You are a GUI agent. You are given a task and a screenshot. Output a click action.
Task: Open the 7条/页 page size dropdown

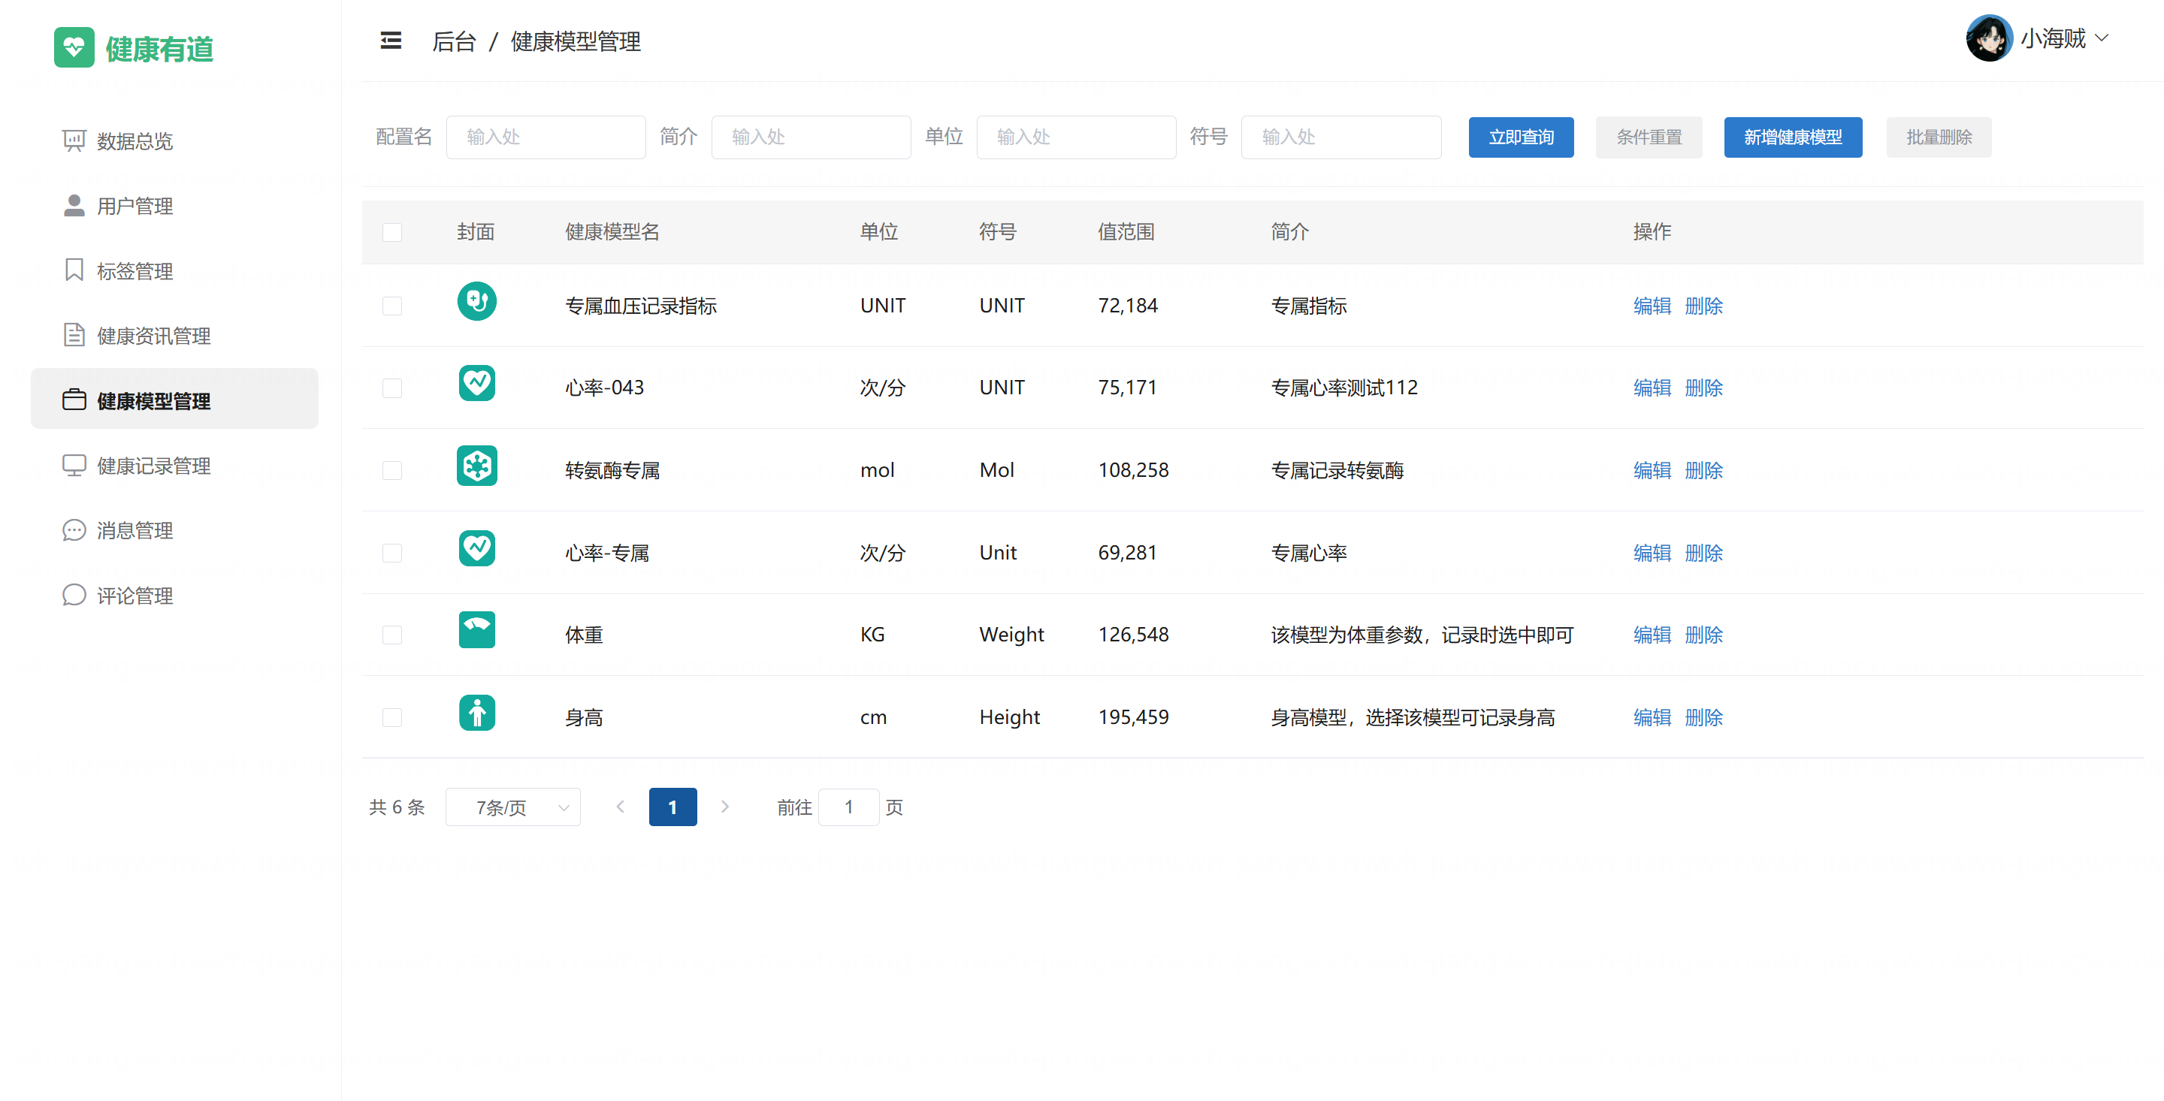pos(512,807)
